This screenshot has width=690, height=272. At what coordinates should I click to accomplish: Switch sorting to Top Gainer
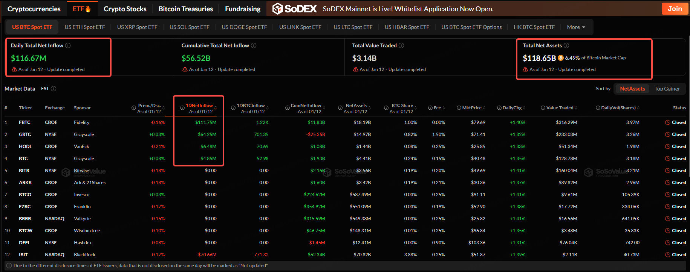pyautogui.click(x=667, y=89)
